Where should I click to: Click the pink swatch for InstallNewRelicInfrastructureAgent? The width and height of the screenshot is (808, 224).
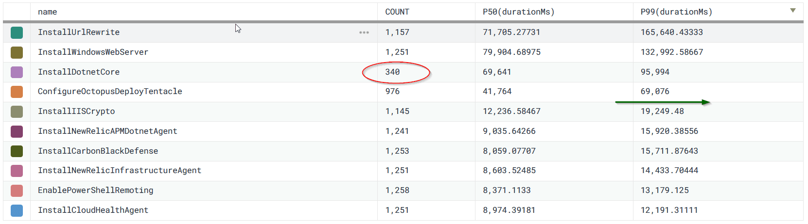point(17,171)
